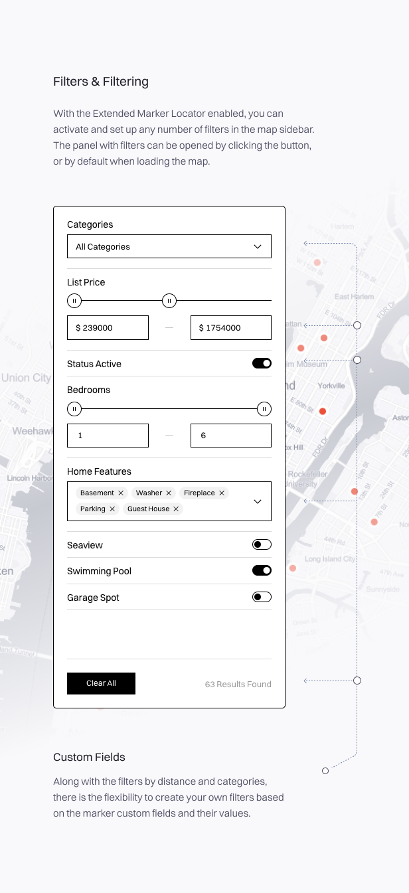Screen dimensions: 409x893
Task: Remove the Guest House feature tag
Action: [x=176, y=509]
